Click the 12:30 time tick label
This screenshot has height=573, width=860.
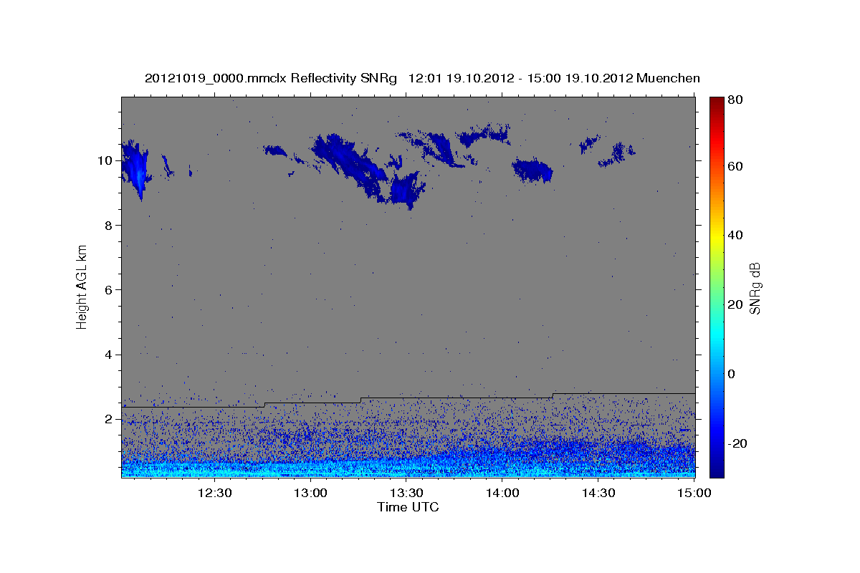point(214,493)
